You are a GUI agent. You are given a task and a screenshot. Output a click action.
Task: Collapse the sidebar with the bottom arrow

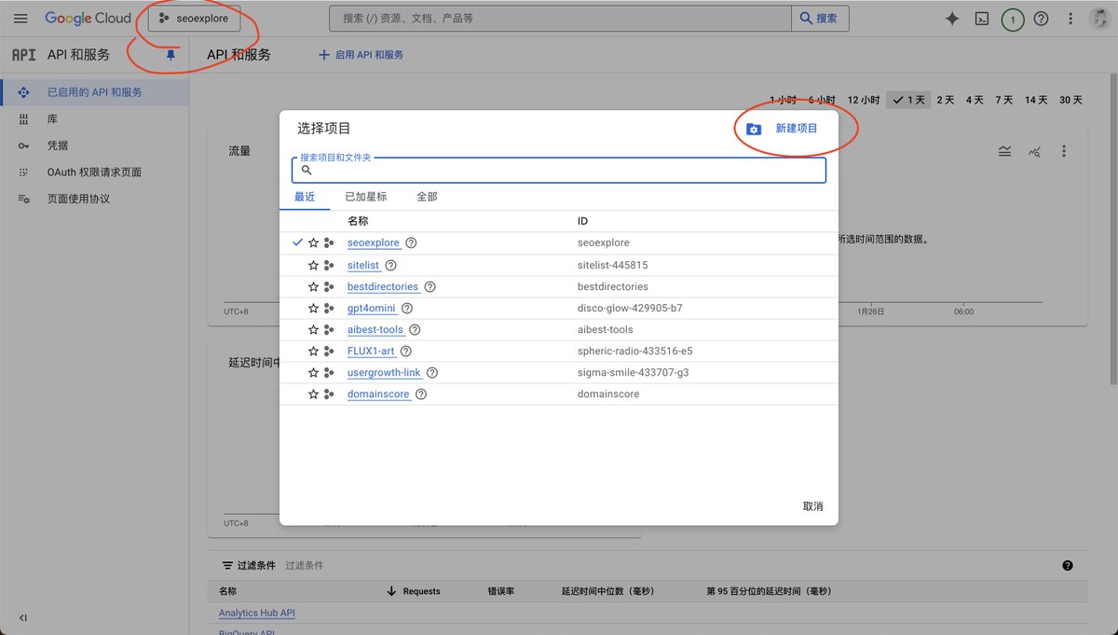pyautogui.click(x=22, y=618)
